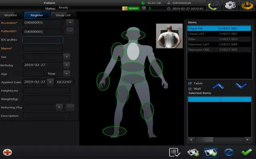Image resolution: width=256 pixels, height=159 pixels.
Task: Click the green checkmark confirm icon
Action: click(246, 152)
